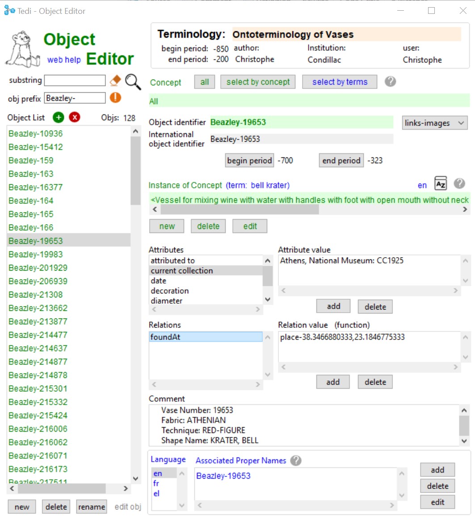
Task: Select language fr in the Language list
Action: pos(156,483)
